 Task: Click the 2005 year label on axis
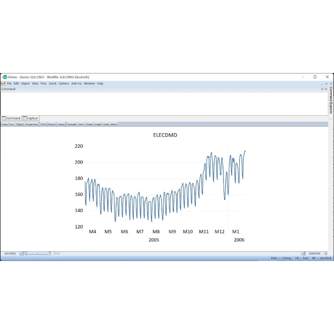(x=154, y=240)
